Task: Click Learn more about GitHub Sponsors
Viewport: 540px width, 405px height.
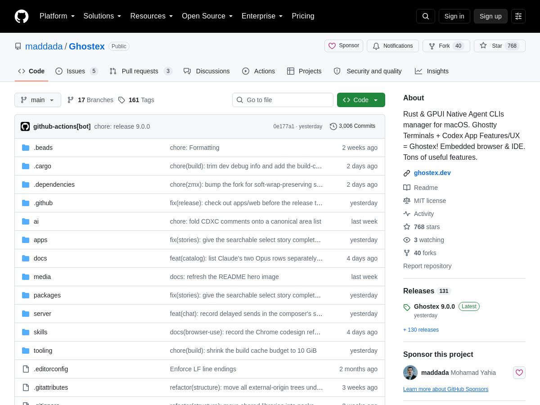Action: point(445,389)
